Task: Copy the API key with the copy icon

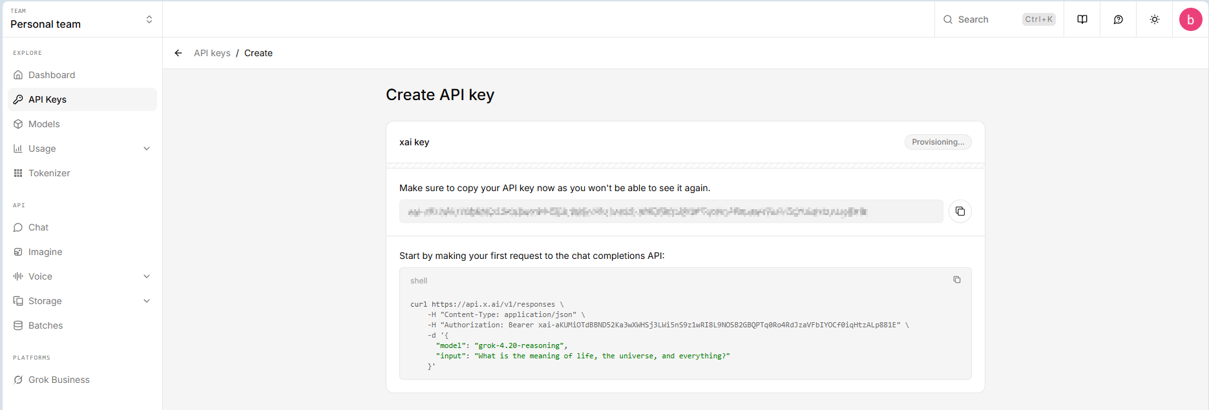Action: point(960,211)
